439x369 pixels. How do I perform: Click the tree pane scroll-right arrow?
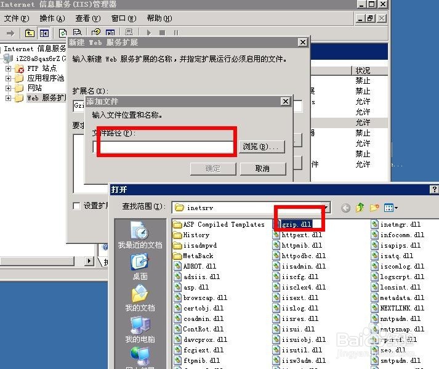(x=89, y=261)
